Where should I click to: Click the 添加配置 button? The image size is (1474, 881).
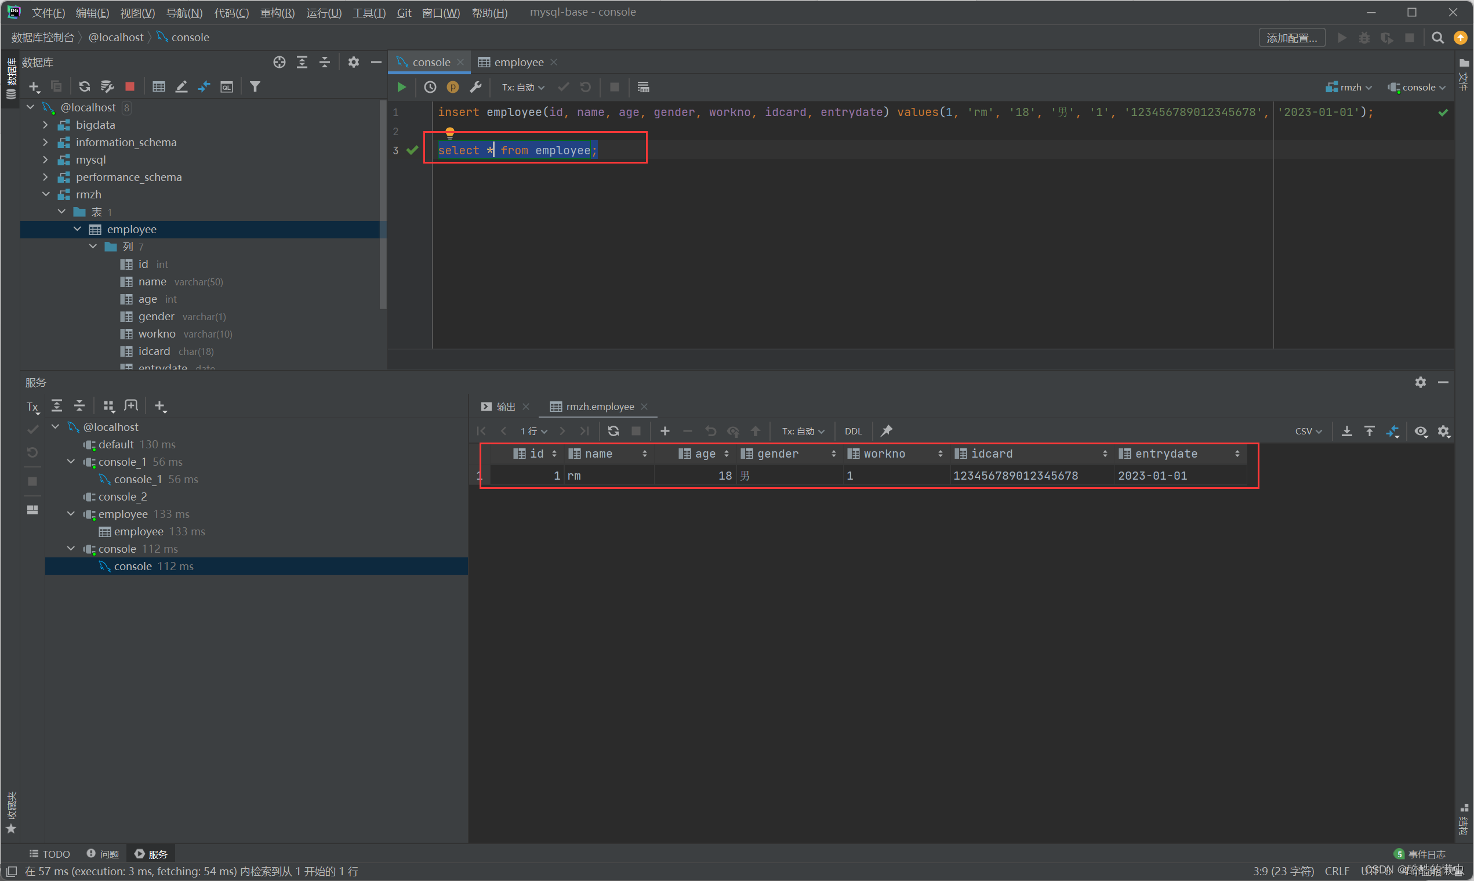[x=1291, y=38]
